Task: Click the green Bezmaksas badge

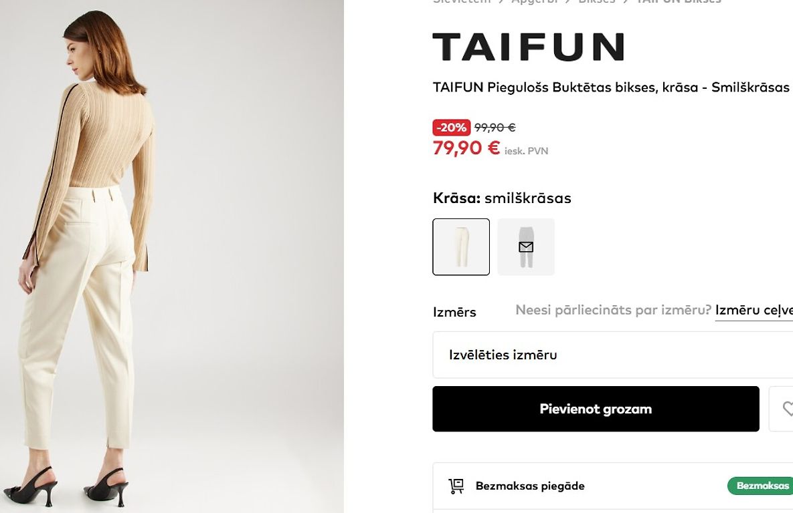Action: pos(760,486)
